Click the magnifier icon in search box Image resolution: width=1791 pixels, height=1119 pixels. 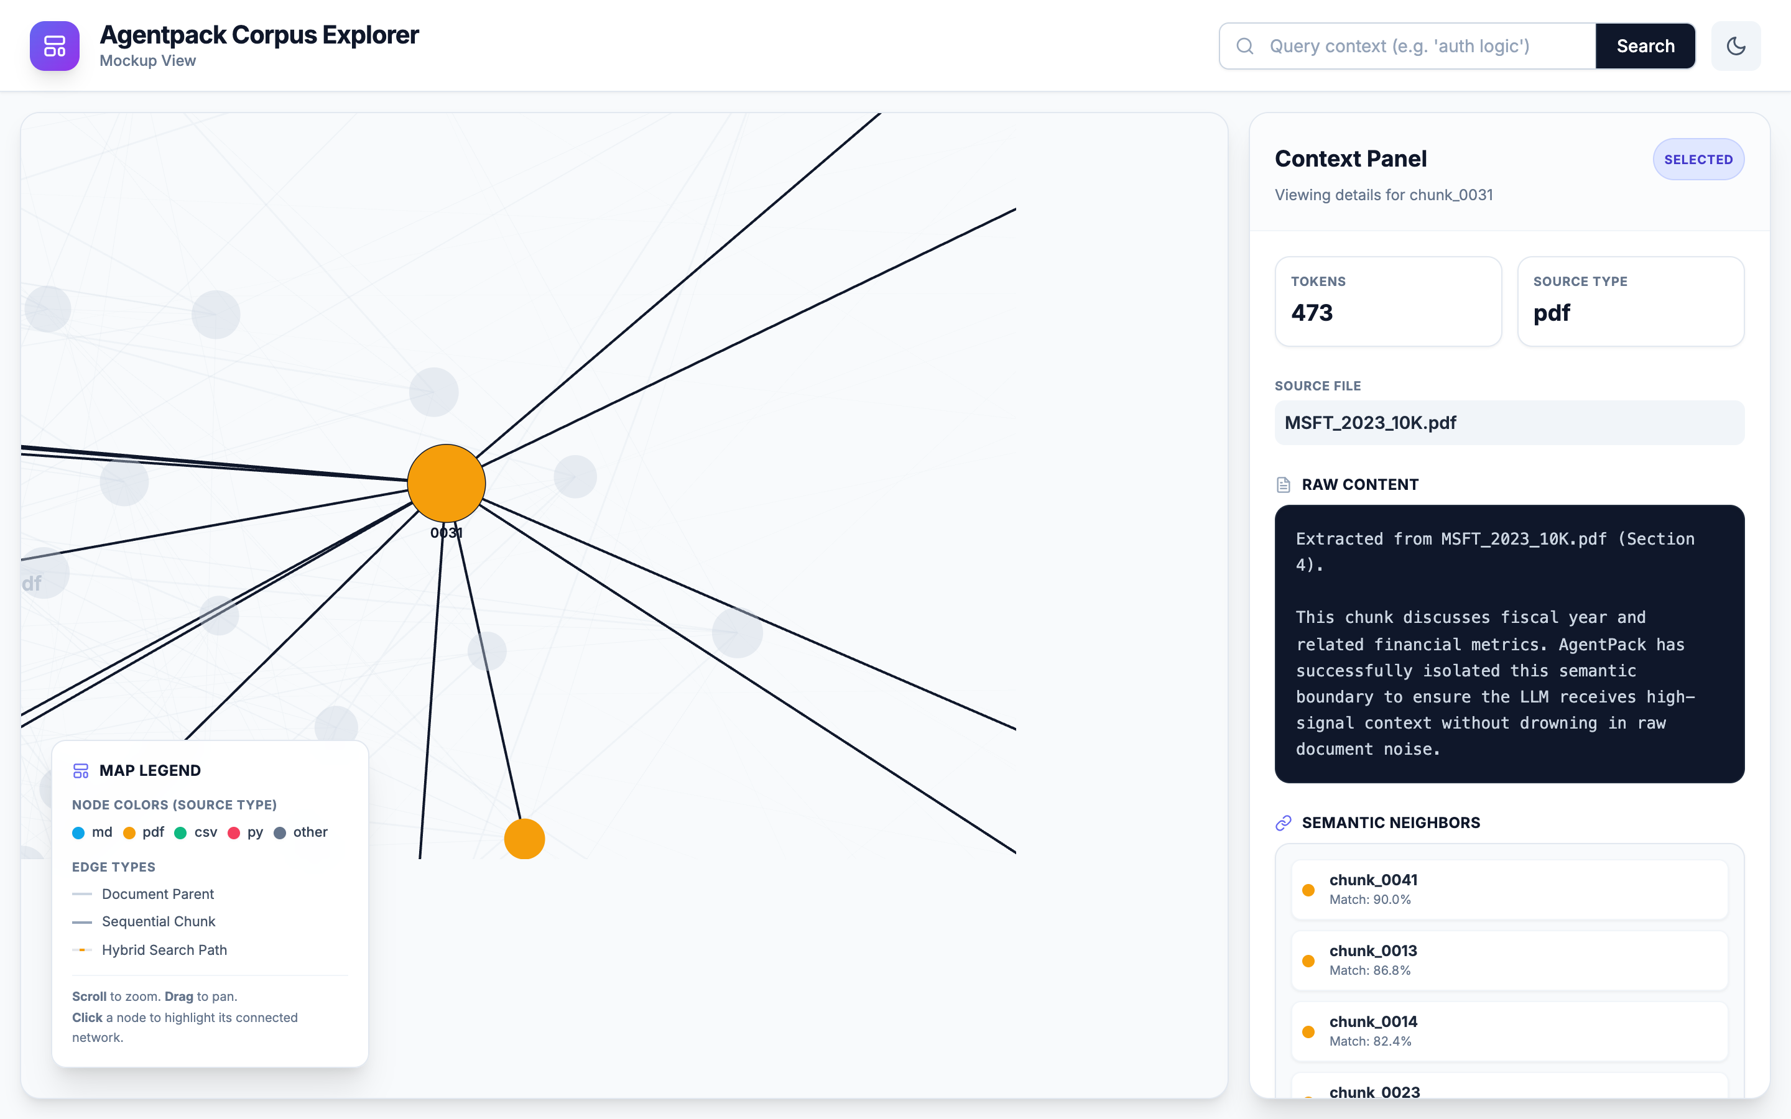1245,46
